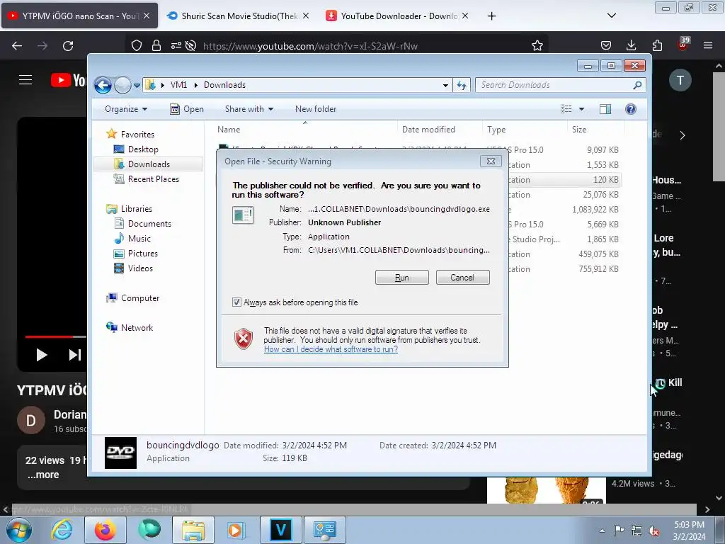Click the Save to Pocket icon
Image resolution: width=725 pixels, height=544 pixels.
point(606,46)
